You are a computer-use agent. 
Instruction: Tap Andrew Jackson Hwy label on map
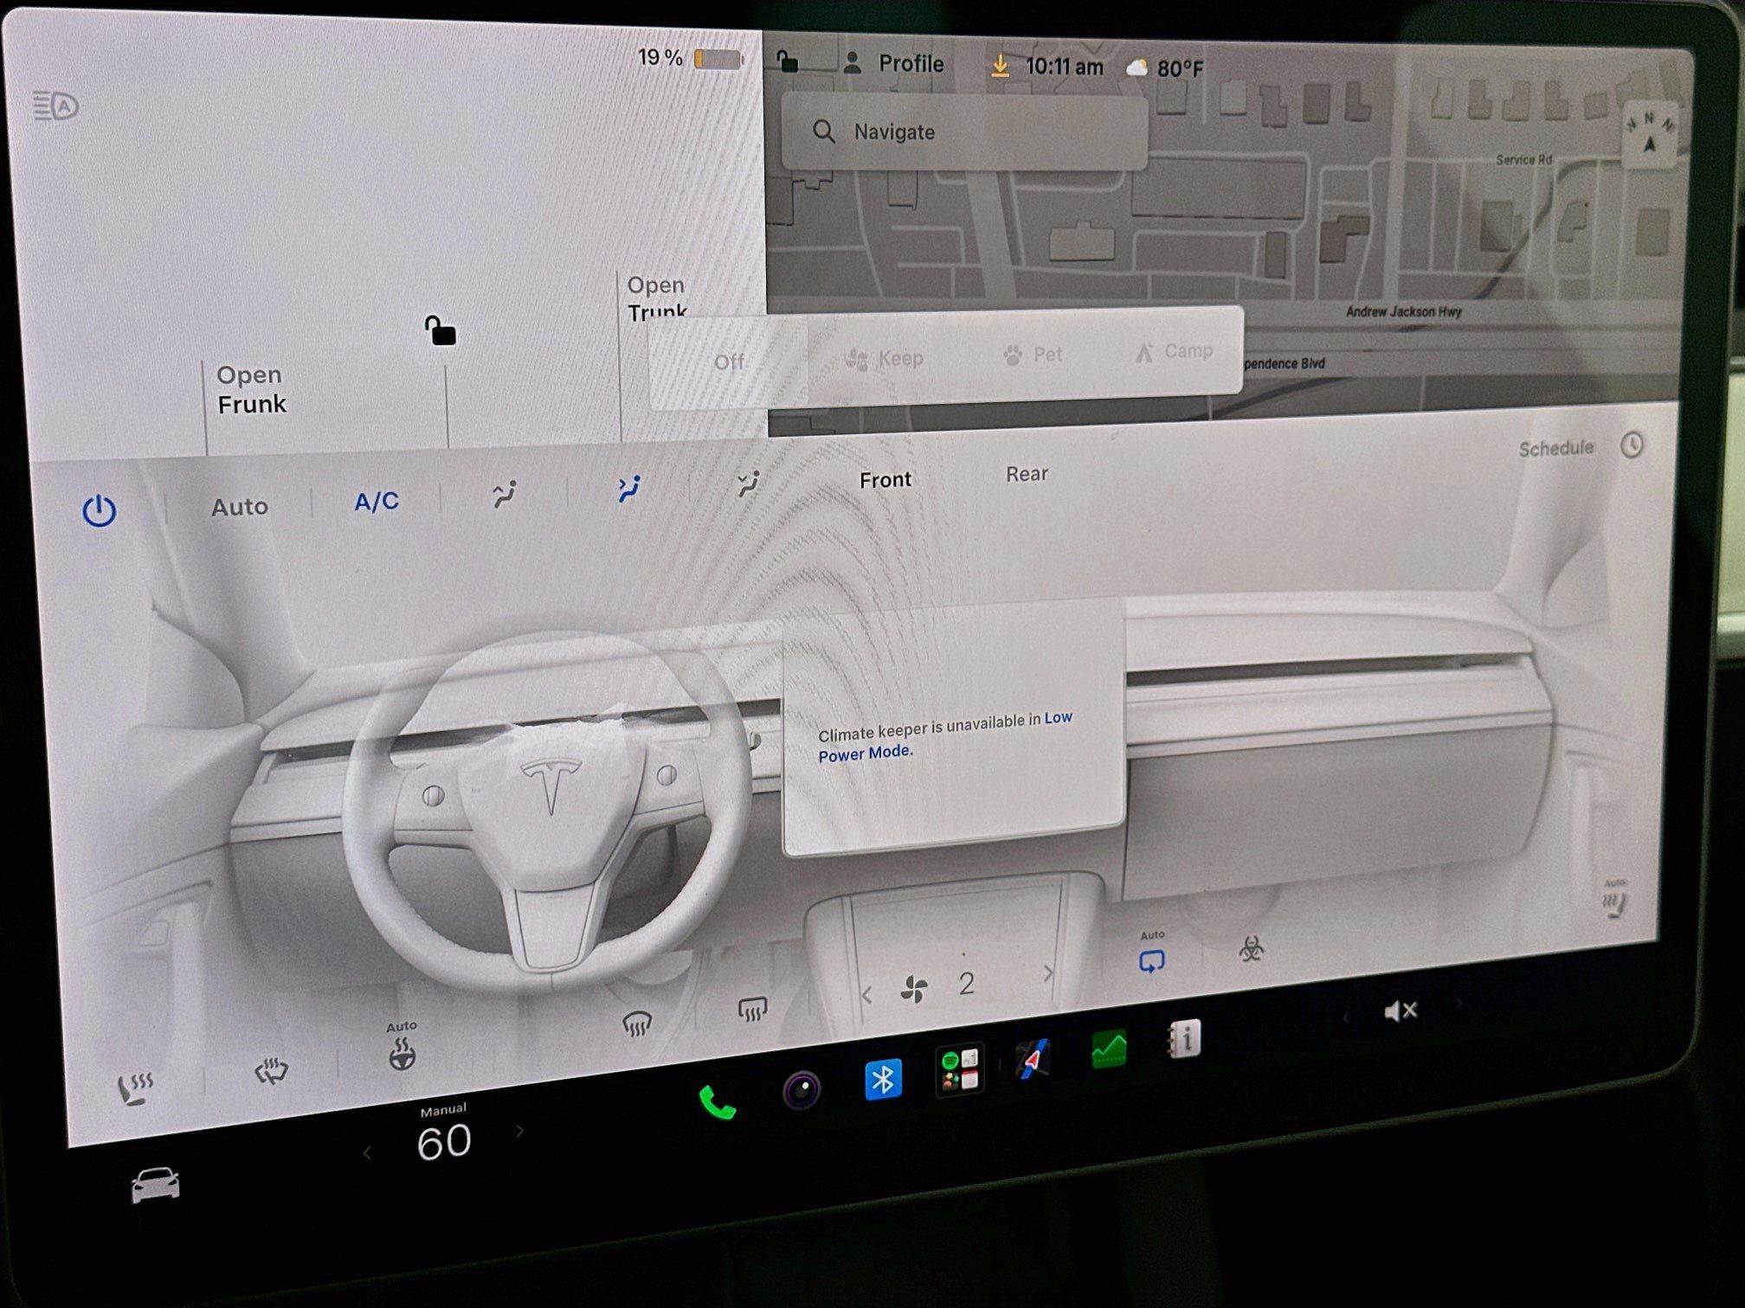(x=1403, y=311)
